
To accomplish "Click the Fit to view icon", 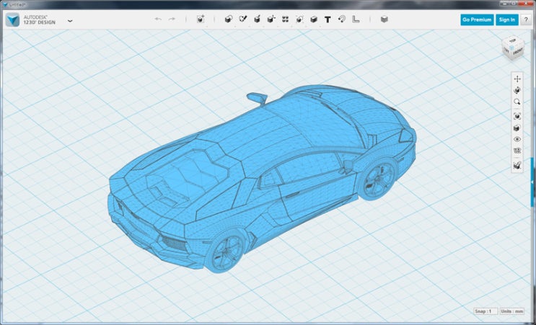I will [x=517, y=117].
